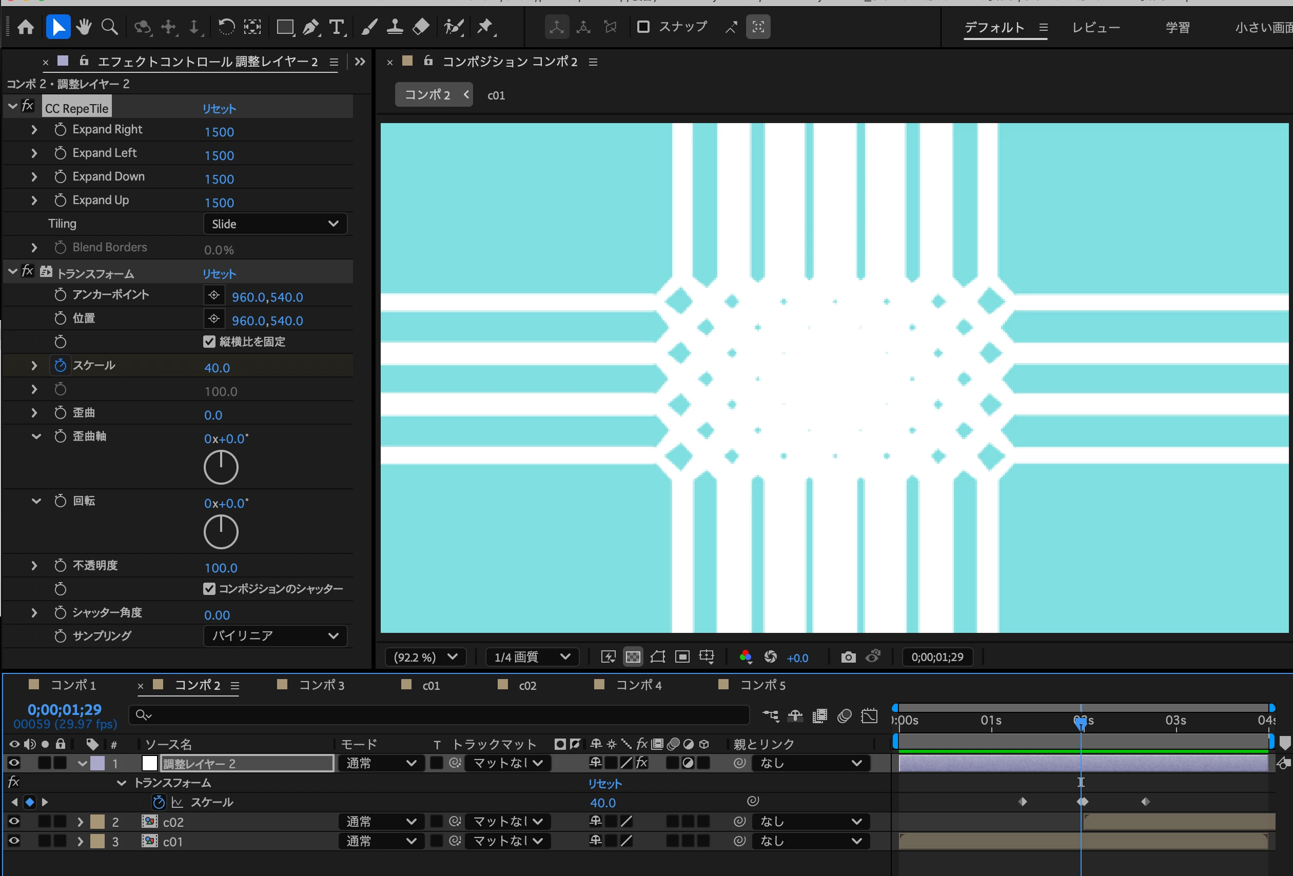Select the Pen tool in the toolbar
The width and height of the screenshot is (1293, 876).
click(310, 27)
